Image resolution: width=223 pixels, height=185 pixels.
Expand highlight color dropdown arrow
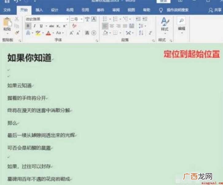[x=43, y=33]
